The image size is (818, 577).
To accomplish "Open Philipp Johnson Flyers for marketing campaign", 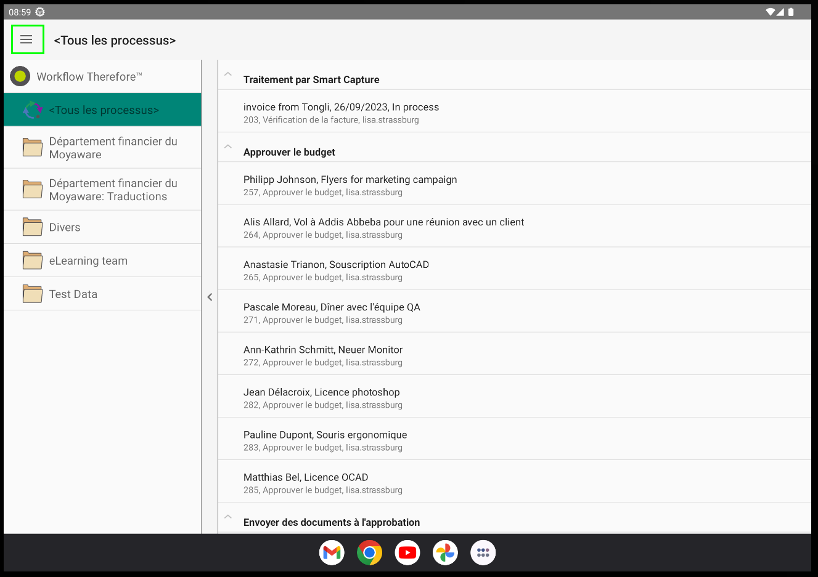I will tap(515, 185).
